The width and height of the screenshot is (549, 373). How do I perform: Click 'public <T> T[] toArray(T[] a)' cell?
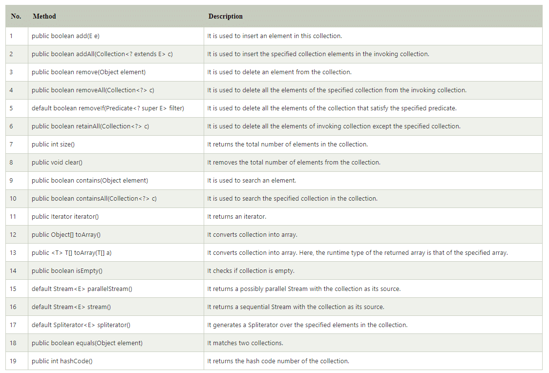pyautogui.click(x=116, y=253)
